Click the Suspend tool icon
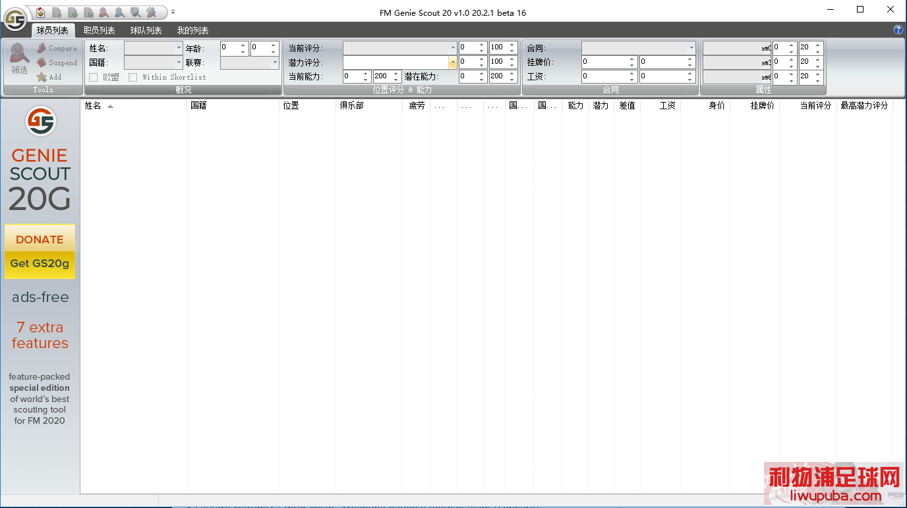The image size is (907, 508). pos(42,63)
